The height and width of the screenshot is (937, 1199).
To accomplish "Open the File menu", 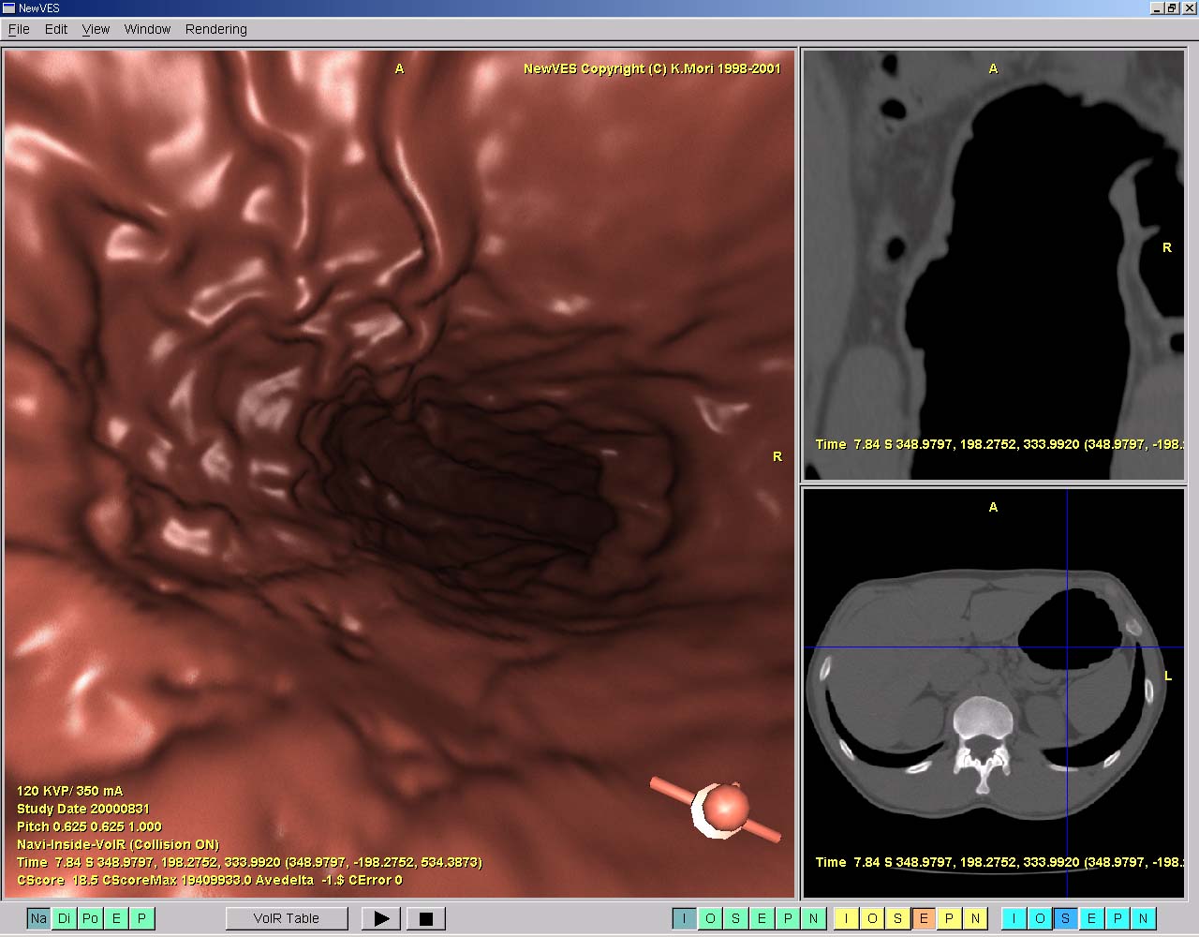I will (19, 29).
